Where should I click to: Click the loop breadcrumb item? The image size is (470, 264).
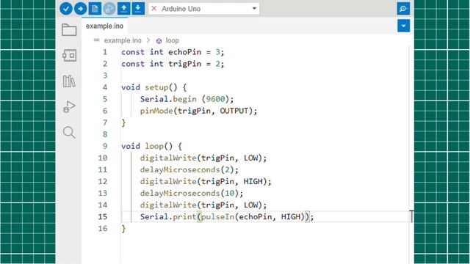pos(173,40)
